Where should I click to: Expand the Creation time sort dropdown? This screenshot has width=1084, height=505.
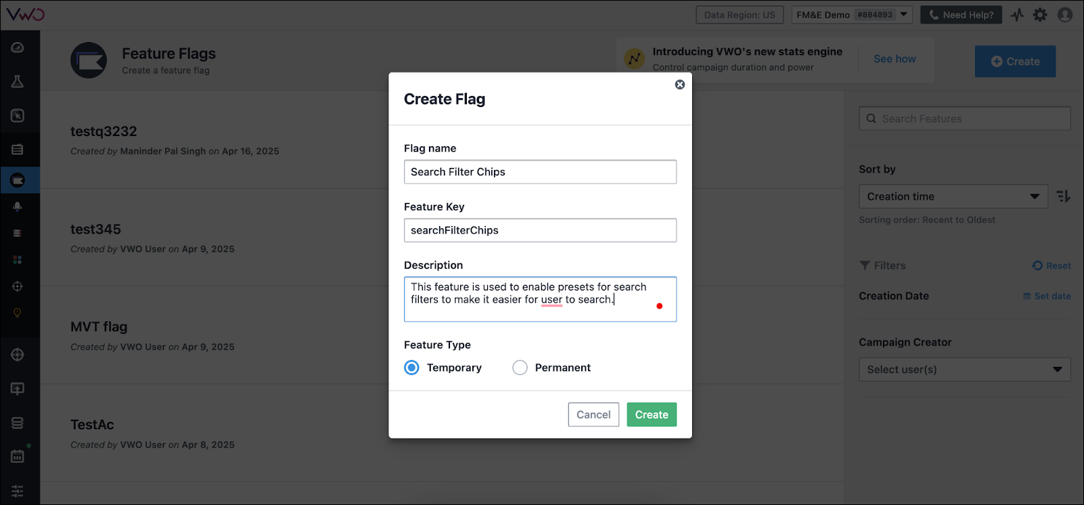pos(953,196)
